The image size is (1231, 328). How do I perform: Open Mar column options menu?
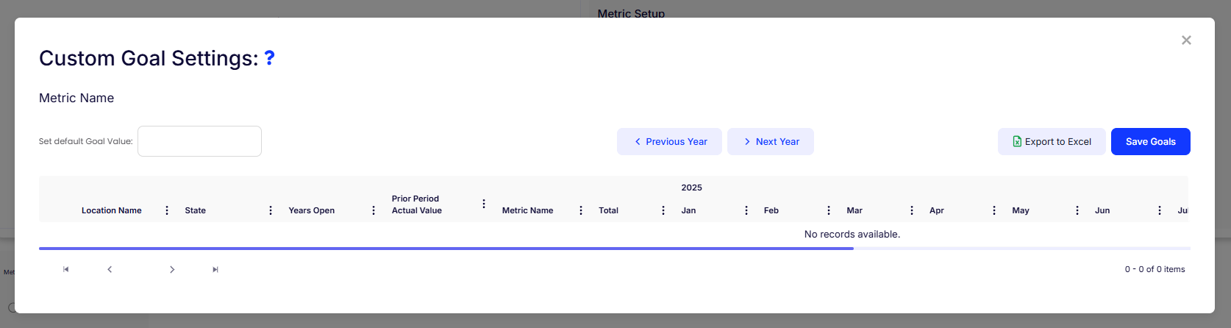point(912,210)
